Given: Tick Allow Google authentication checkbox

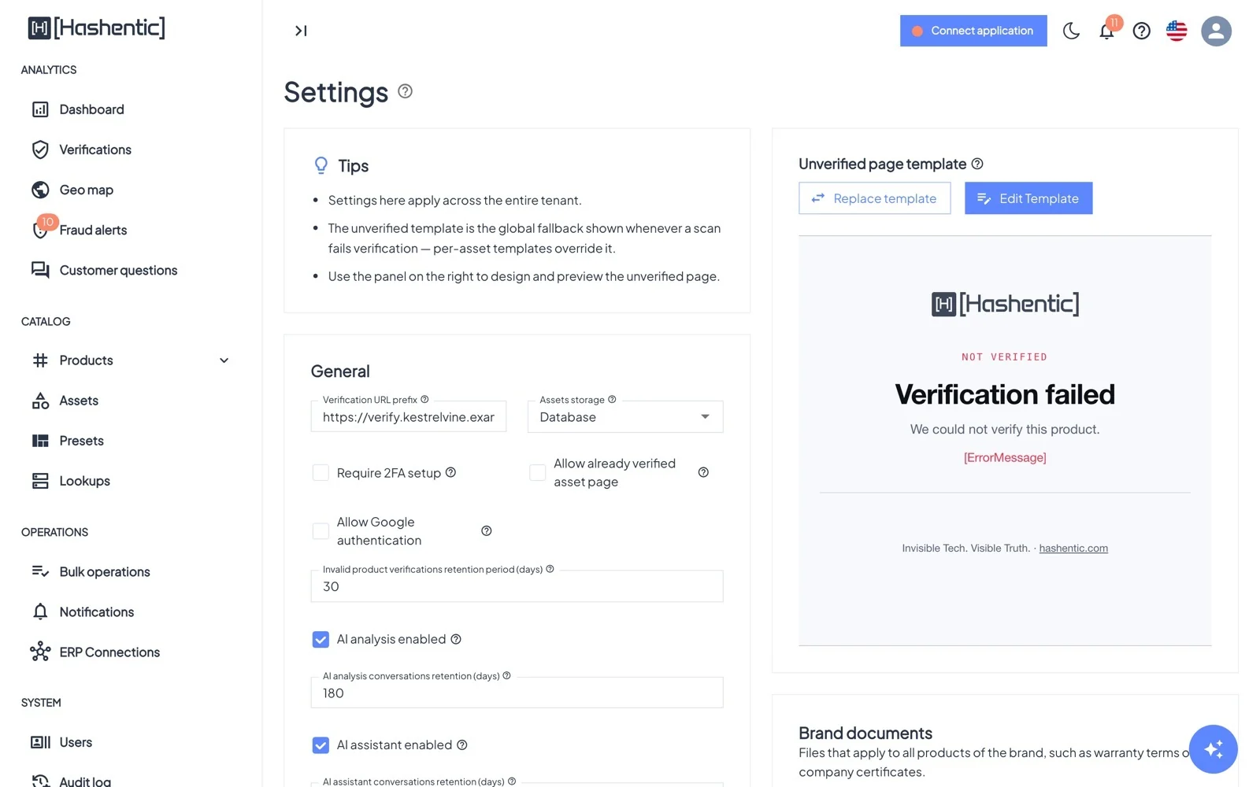Looking at the screenshot, I should tap(321, 530).
